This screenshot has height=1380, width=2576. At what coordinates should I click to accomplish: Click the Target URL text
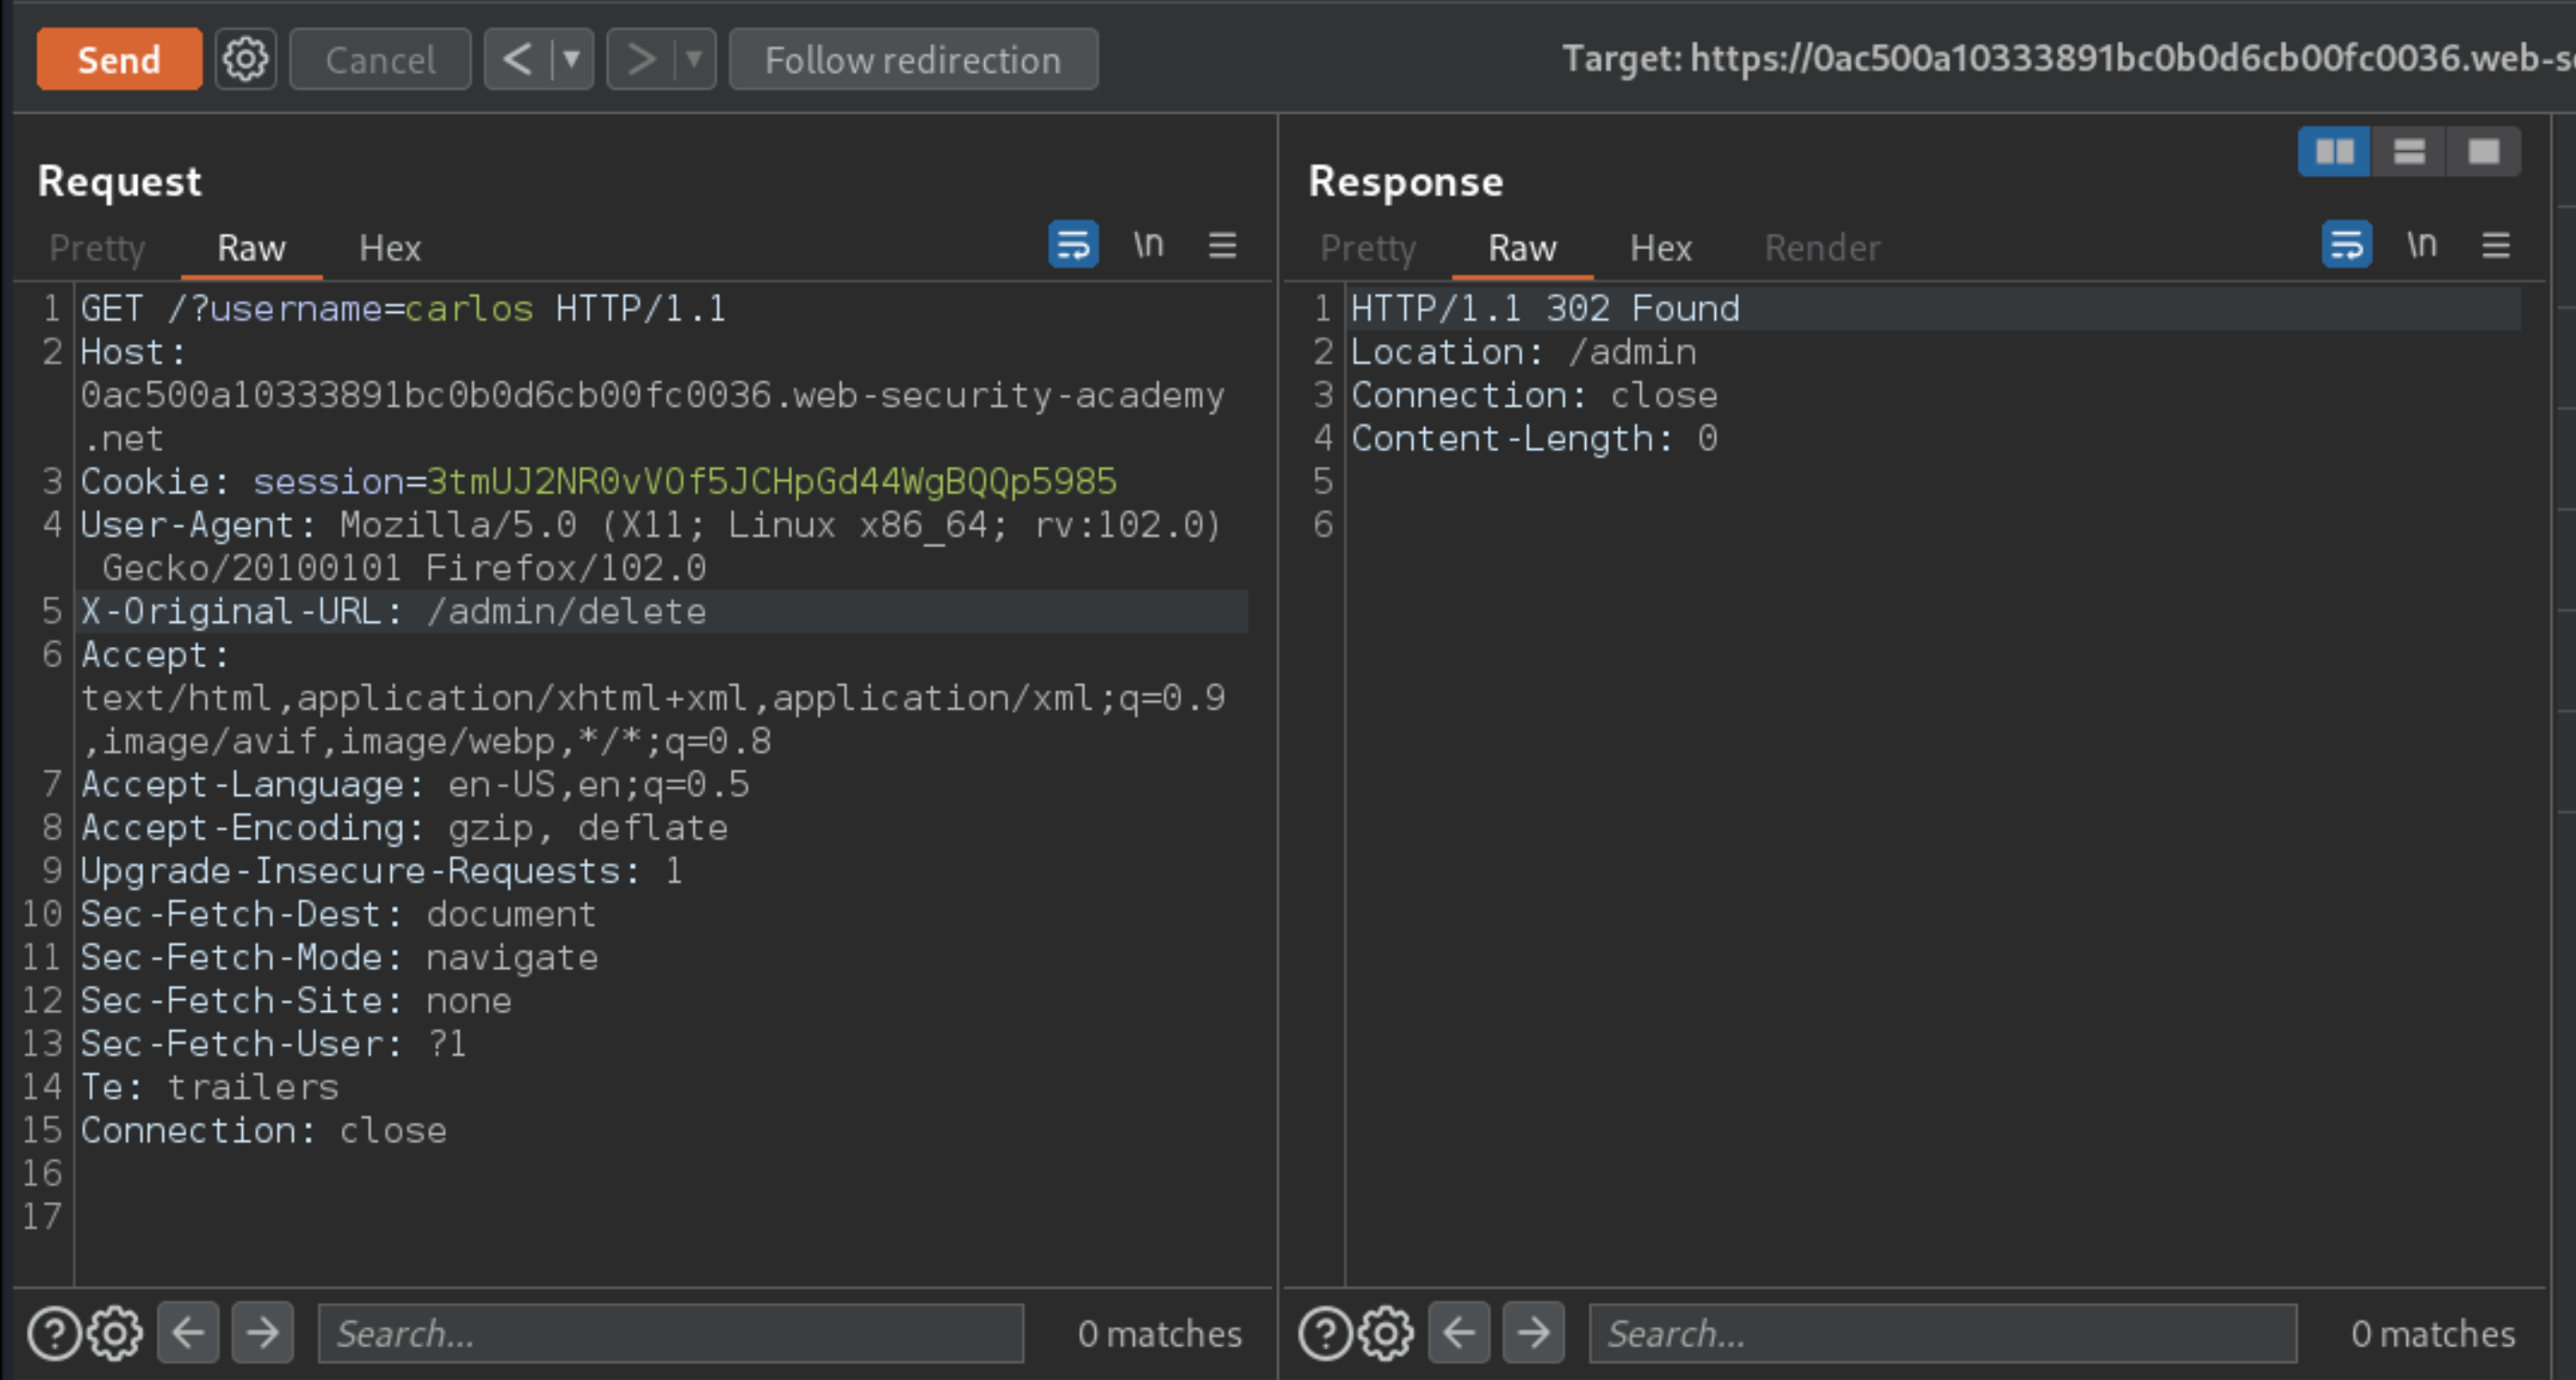pyautogui.click(x=2068, y=58)
